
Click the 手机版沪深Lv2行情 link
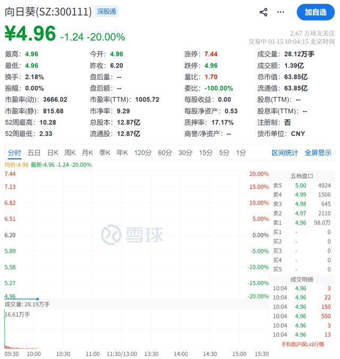pyautogui.click(x=302, y=344)
